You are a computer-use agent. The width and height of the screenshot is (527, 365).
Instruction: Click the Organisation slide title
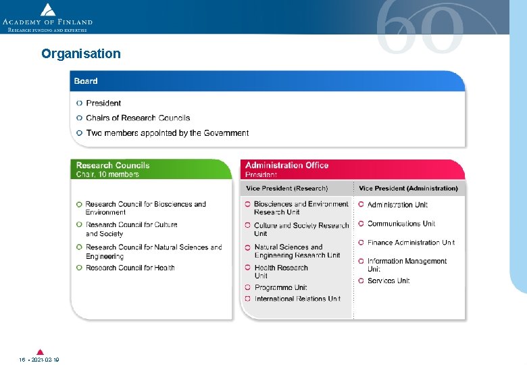pyautogui.click(x=81, y=54)
